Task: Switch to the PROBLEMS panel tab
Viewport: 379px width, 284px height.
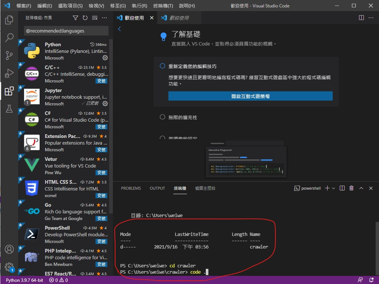Action: click(131, 188)
